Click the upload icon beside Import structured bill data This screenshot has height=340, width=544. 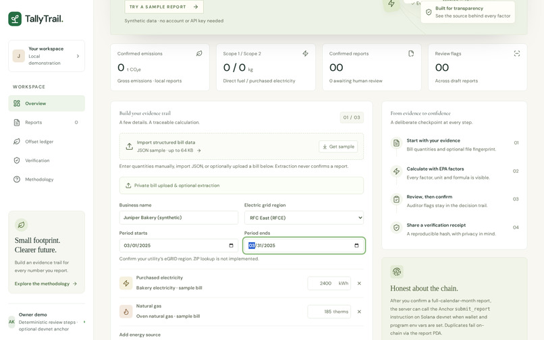click(129, 146)
